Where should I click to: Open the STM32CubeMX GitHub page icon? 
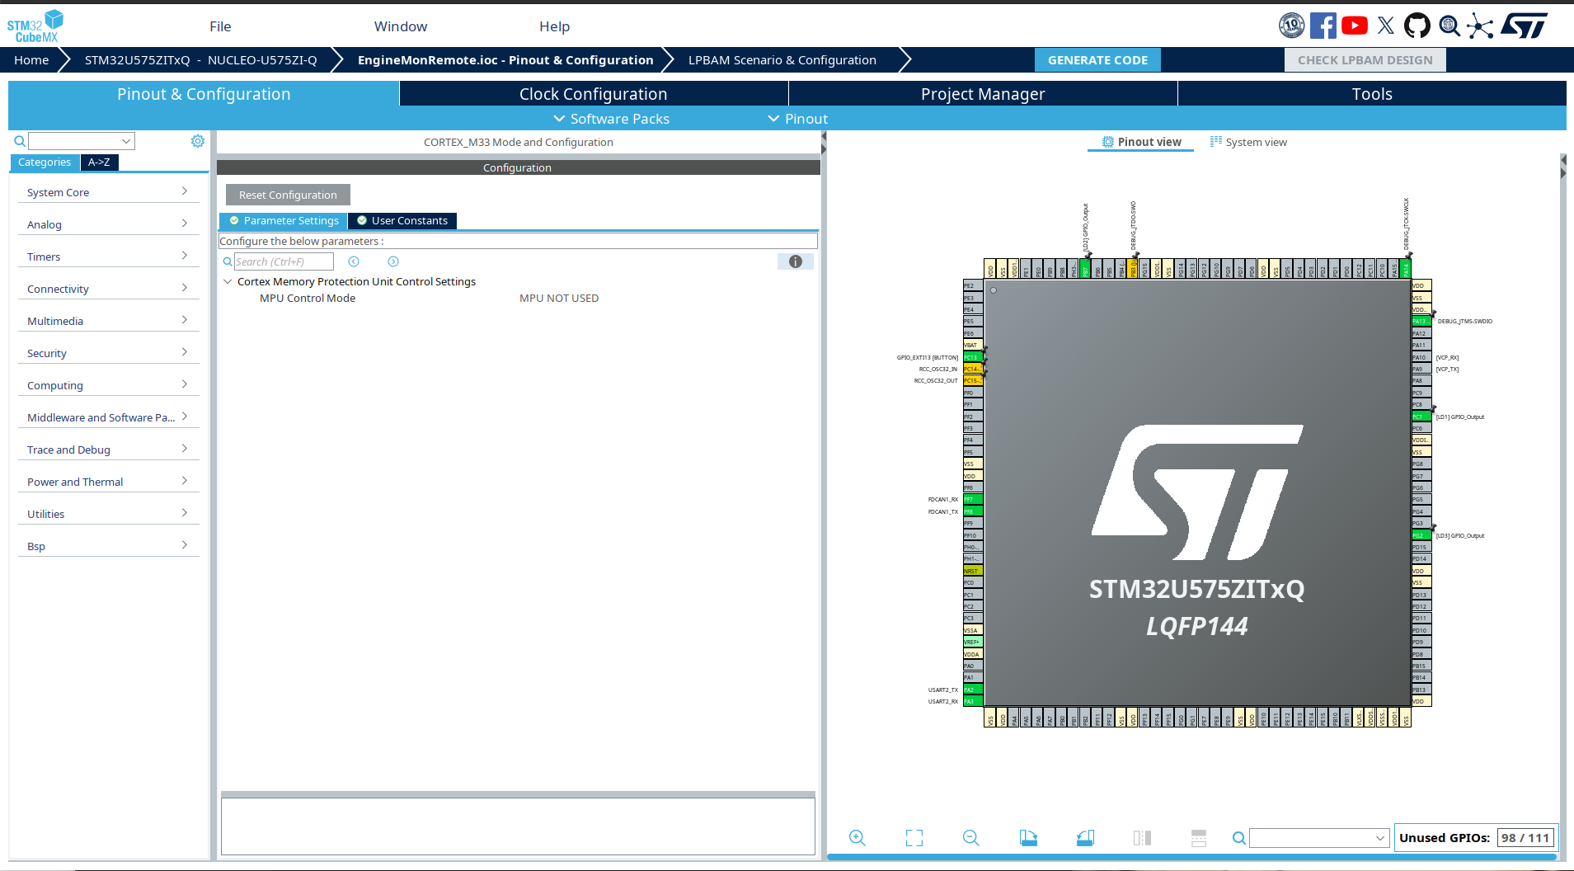1417,26
